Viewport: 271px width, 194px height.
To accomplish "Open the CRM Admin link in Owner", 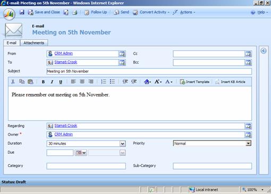I will coord(63,134).
